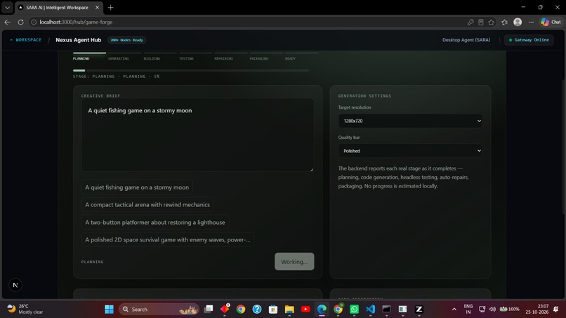Viewport: 566px width, 318px height.
Task: Open the favorites list icon
Action: 505,22
